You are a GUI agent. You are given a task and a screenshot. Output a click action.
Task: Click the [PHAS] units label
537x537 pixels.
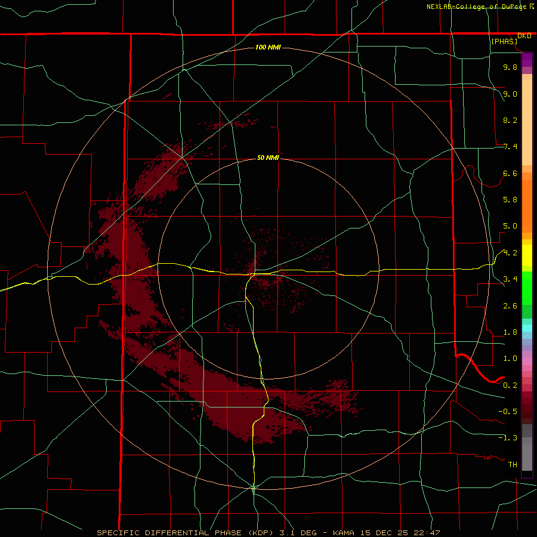(504, 41)
